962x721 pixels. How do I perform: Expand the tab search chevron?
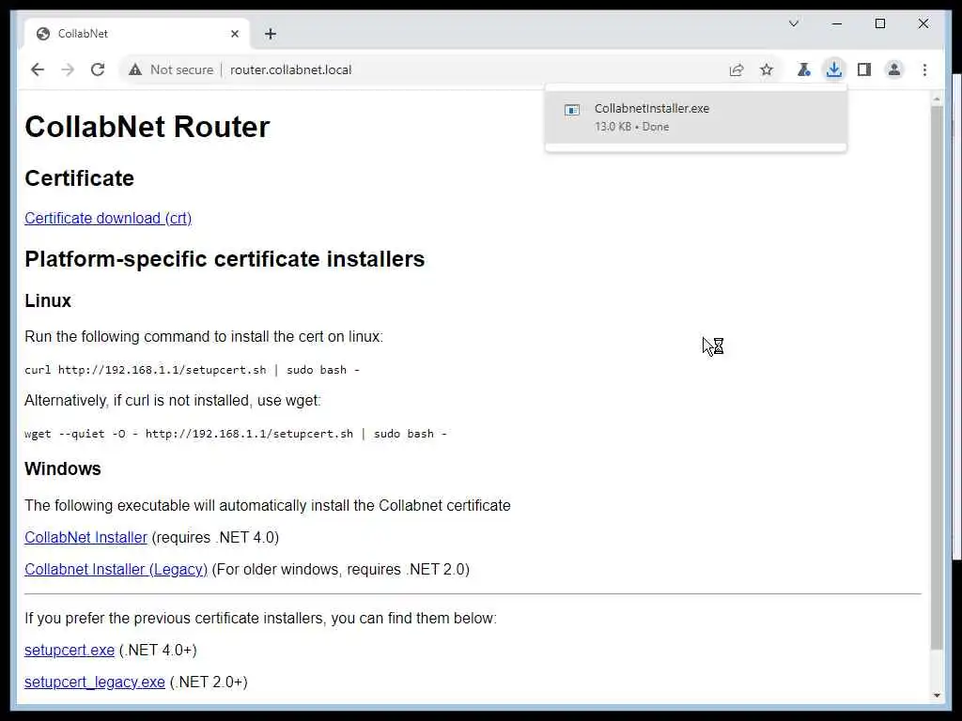793,23
